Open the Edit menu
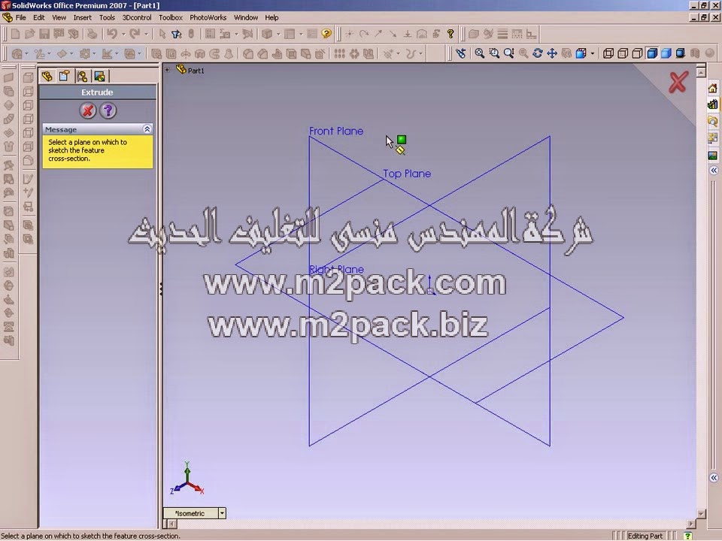Image resolution: width=722 pixels, height=541 pixels. click(38, 17)
